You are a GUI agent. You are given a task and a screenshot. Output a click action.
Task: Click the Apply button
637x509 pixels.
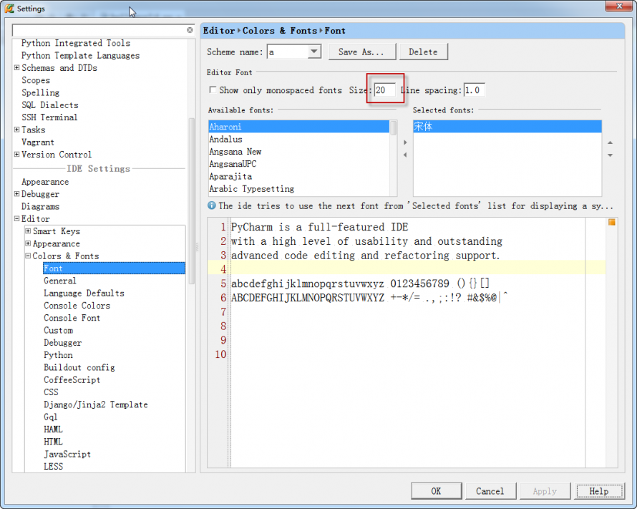coord(545,491)
